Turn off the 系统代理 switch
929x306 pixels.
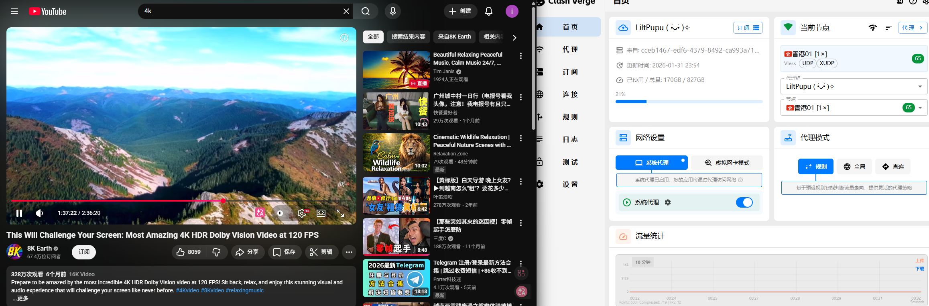click(744, 202)
